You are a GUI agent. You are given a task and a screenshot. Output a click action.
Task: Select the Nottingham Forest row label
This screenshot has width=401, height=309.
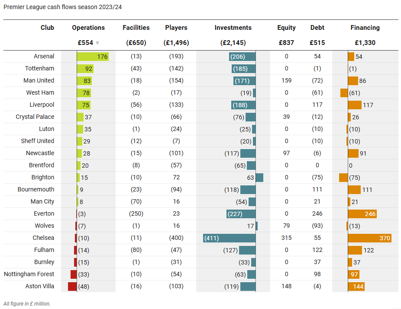(29, 274)
